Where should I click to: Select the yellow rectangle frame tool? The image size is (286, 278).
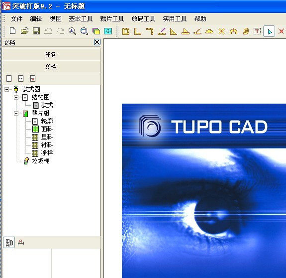tap(126, 31)
